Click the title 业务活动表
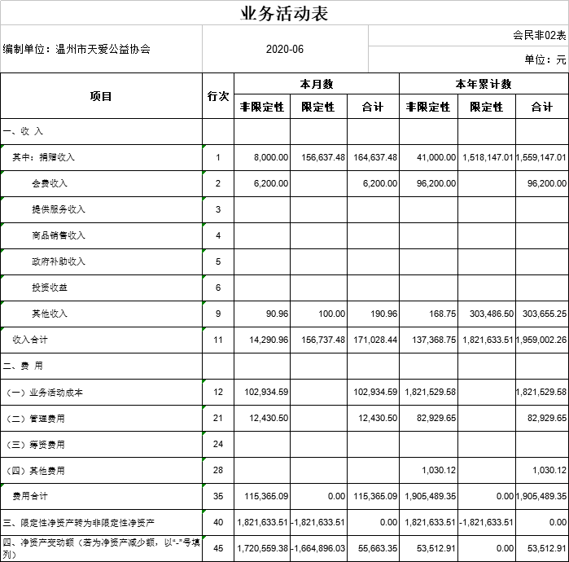The image size is (569, 562). pos(284,13)
